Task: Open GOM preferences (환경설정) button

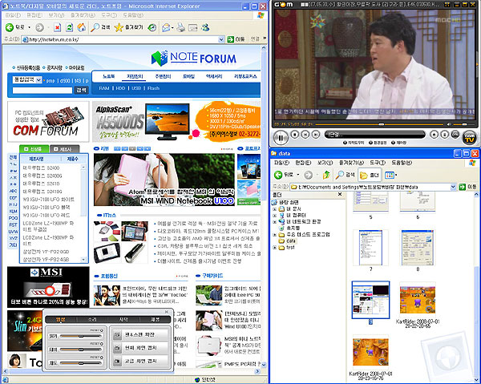Action: click(378, 143)
